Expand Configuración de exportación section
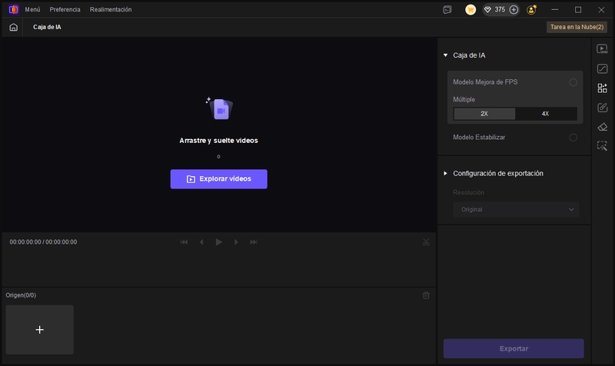This screenshot has width=615, height=366. coord(445,174)
